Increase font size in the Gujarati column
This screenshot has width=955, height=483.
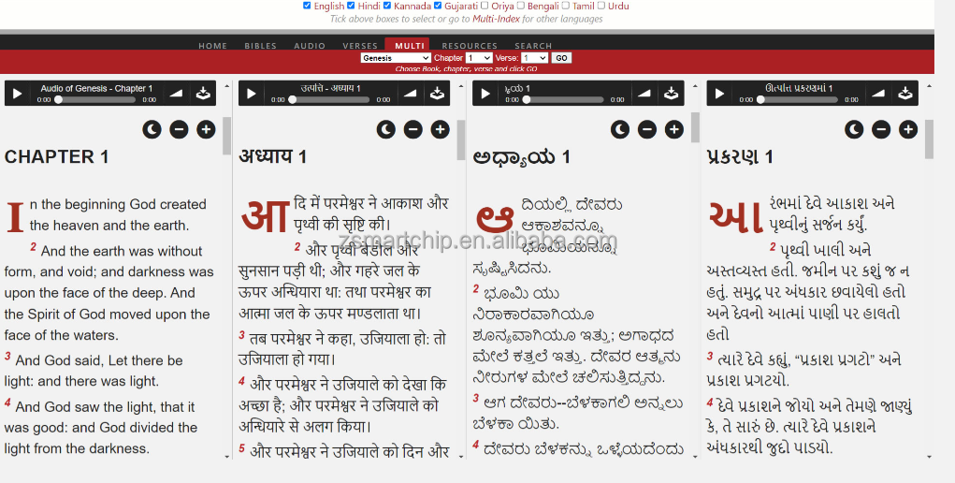pyautogui.click(x=907, y=129)
